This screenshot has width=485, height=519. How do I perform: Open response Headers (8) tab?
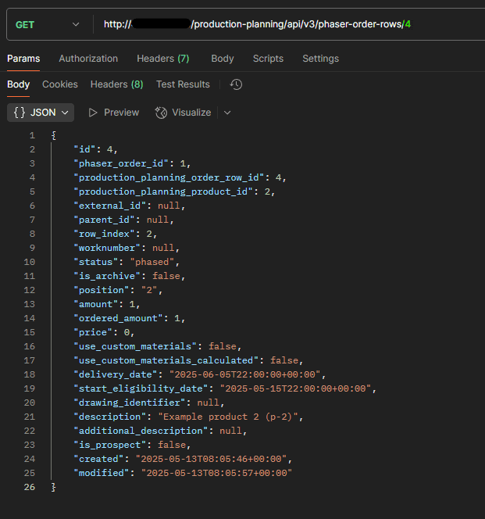click(x=117, y=84)
